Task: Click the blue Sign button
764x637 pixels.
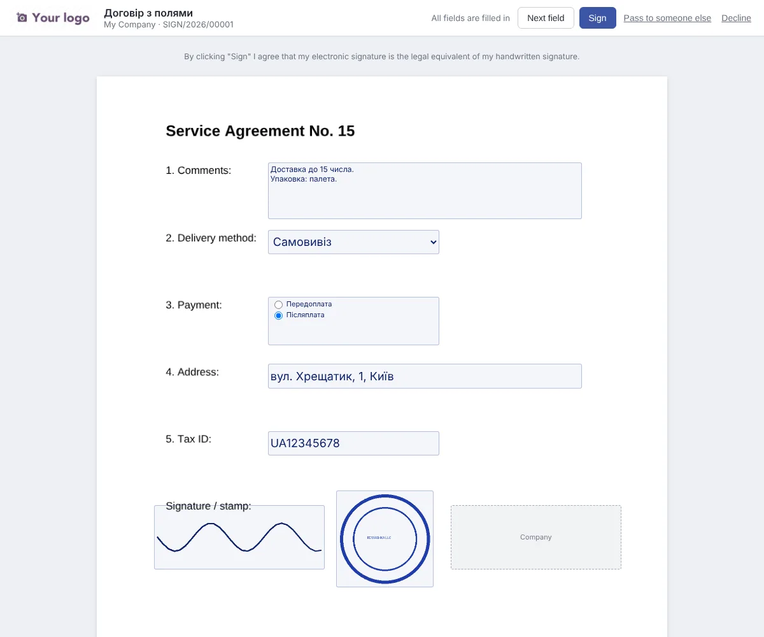Action: pyautogui.click(x=597, y=18)
